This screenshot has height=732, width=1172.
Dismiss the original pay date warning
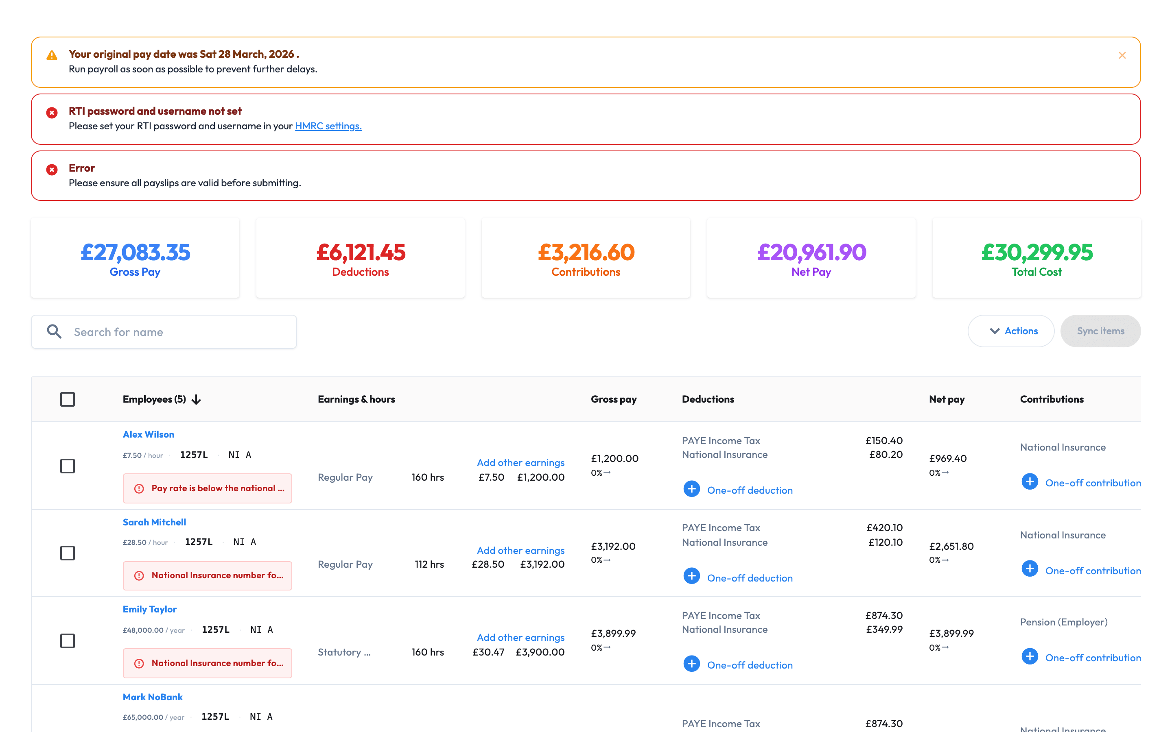[x=1122, y=55]
